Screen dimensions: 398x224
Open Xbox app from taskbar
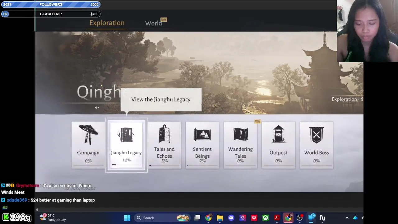(265, 218)
